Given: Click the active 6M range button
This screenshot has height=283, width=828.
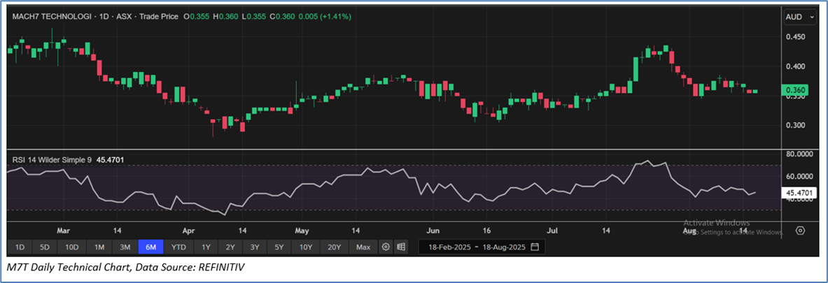Looking at the screenshot, I should 151,247.
